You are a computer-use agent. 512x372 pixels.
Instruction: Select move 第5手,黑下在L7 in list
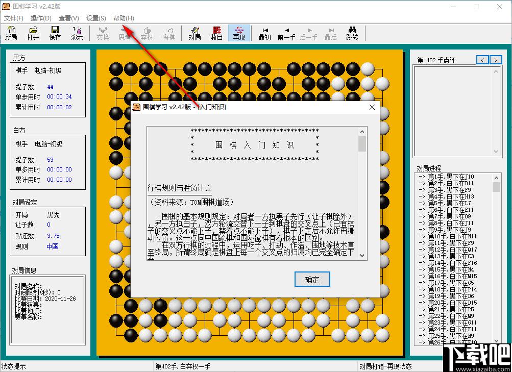(x=449, y=203)
